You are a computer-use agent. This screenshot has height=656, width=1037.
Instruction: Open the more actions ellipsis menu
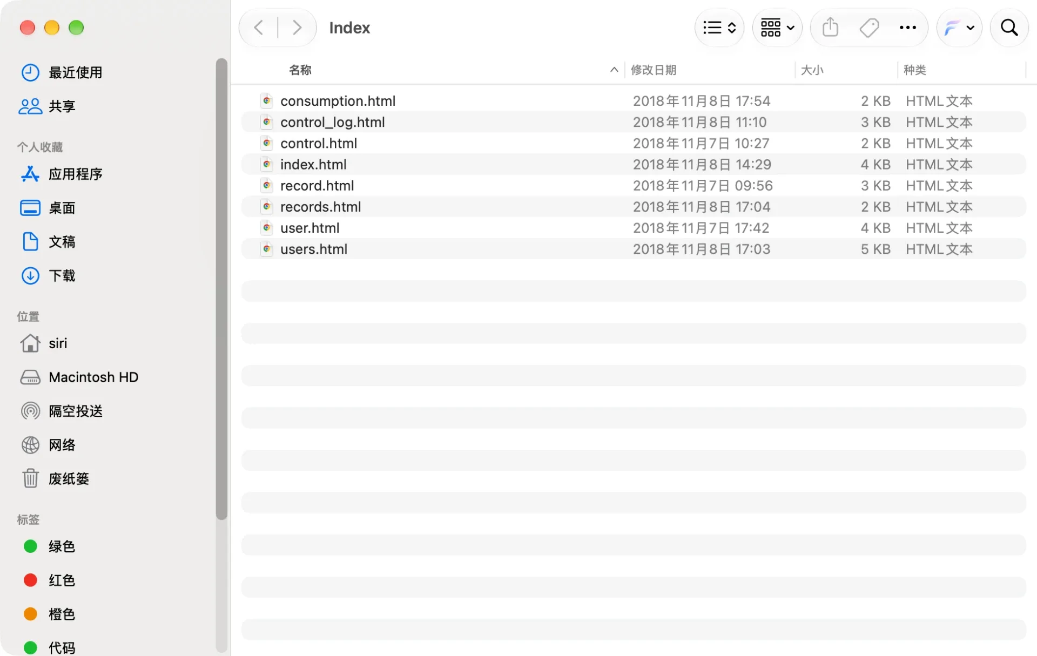907,28
